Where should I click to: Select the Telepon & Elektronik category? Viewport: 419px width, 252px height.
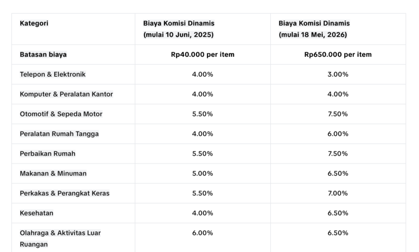click(53, 74)
